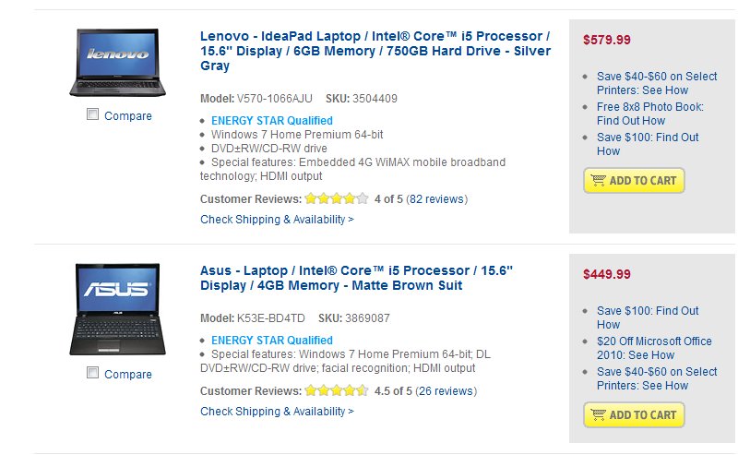Open Free 8x8 Photo Book offer
Image resolution: width=750 pixels, height=455 pixels.
click(650, 114)
